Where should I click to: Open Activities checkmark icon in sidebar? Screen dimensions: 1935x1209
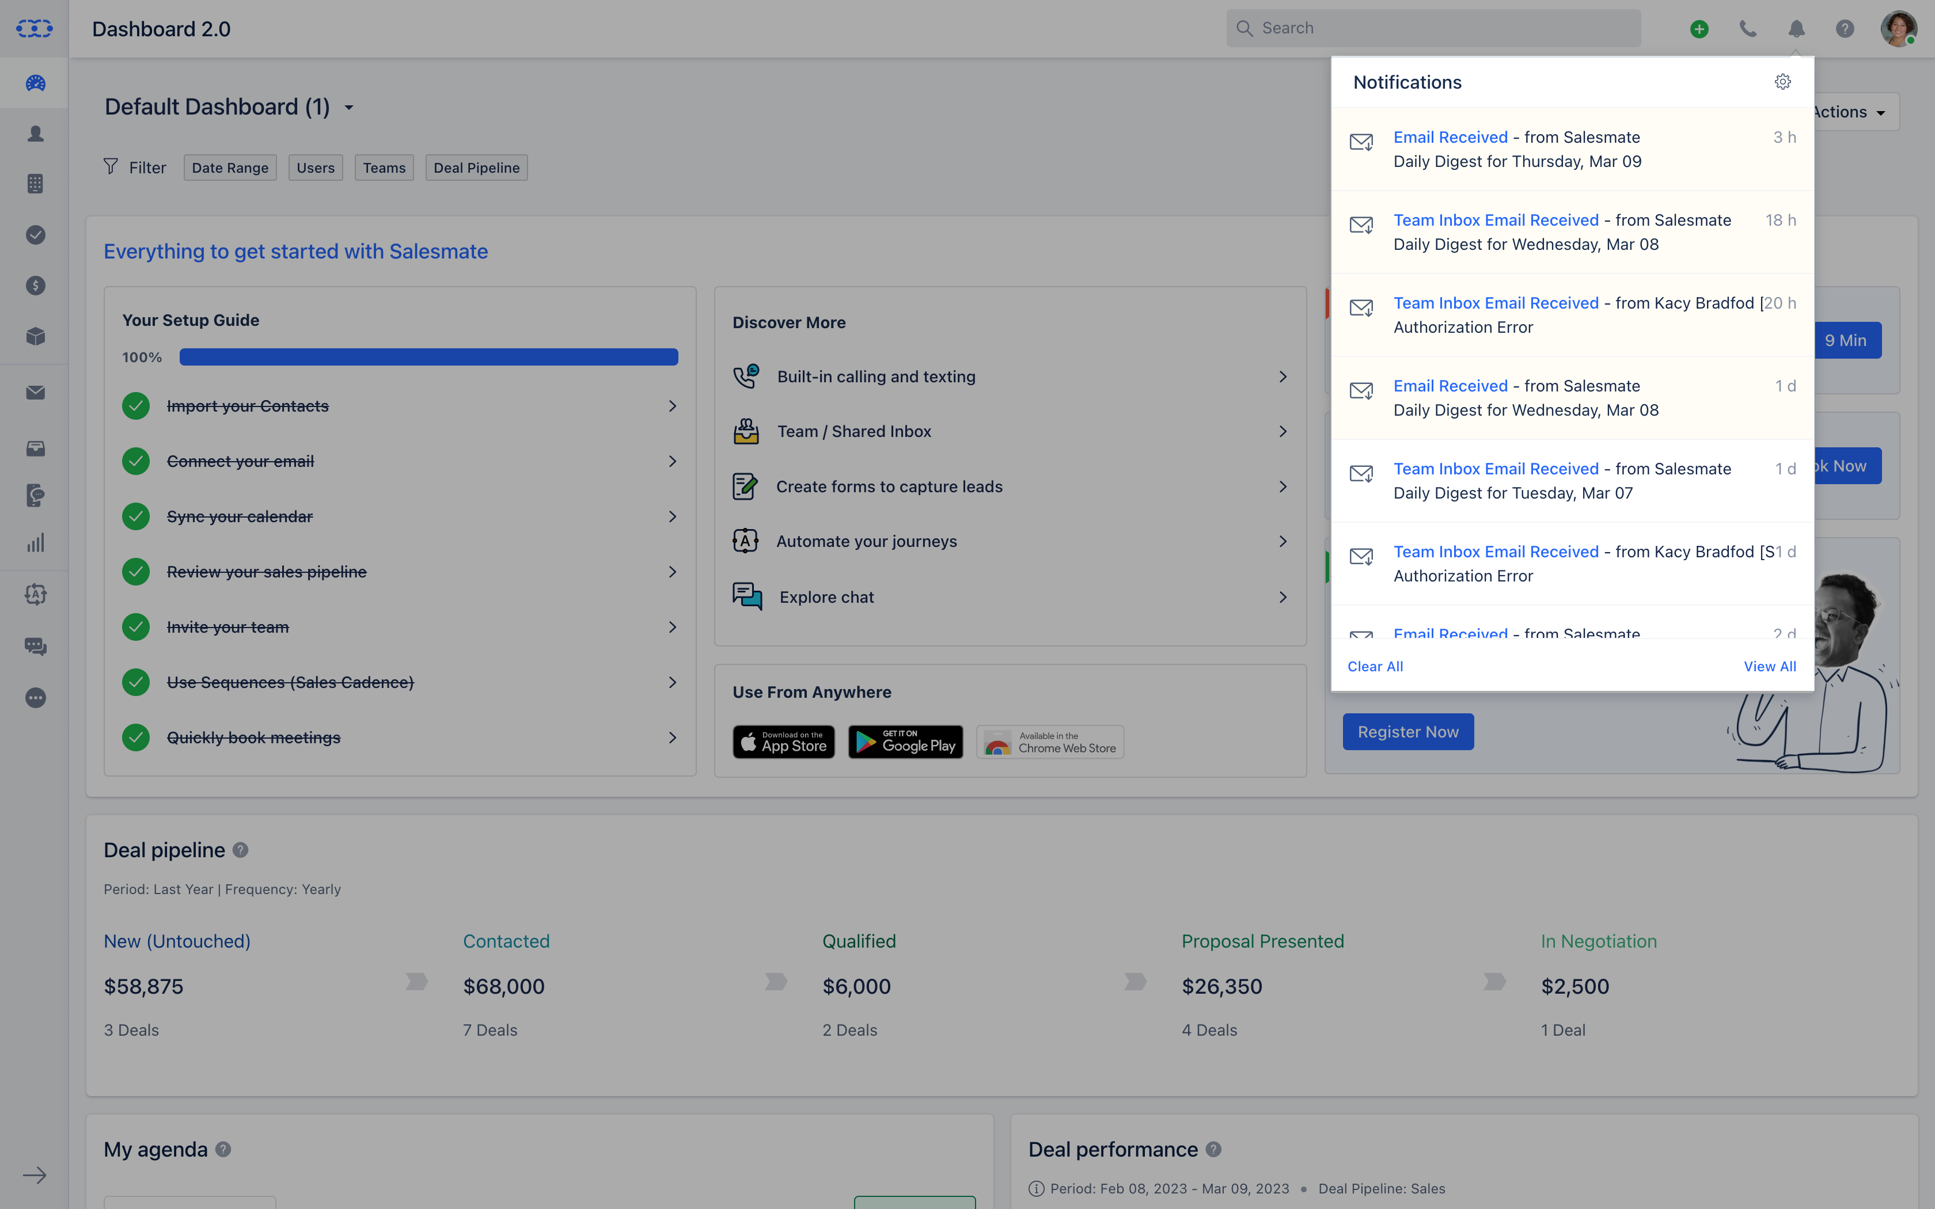(x=35, y=234)
